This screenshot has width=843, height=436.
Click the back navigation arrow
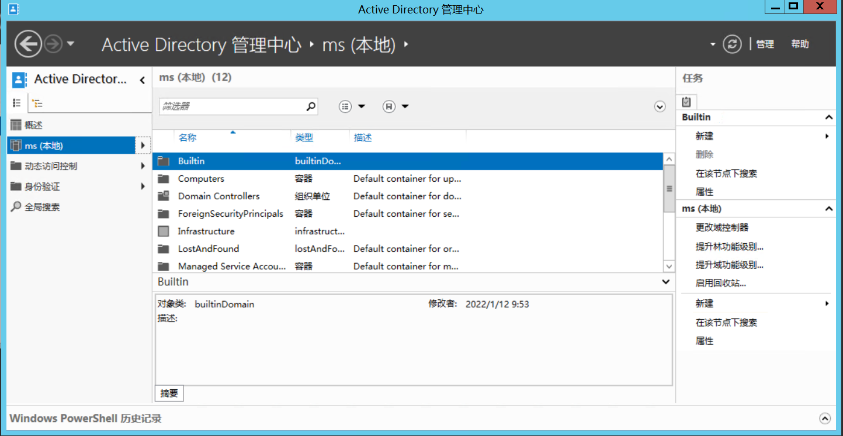(28, 44)
